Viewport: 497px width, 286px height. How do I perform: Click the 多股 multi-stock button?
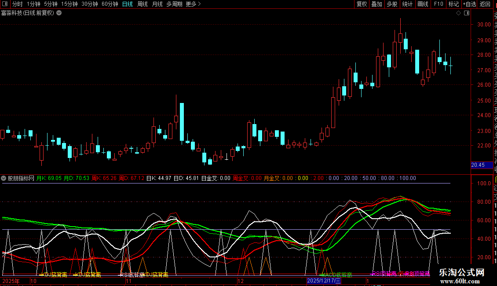click(392, 4)
